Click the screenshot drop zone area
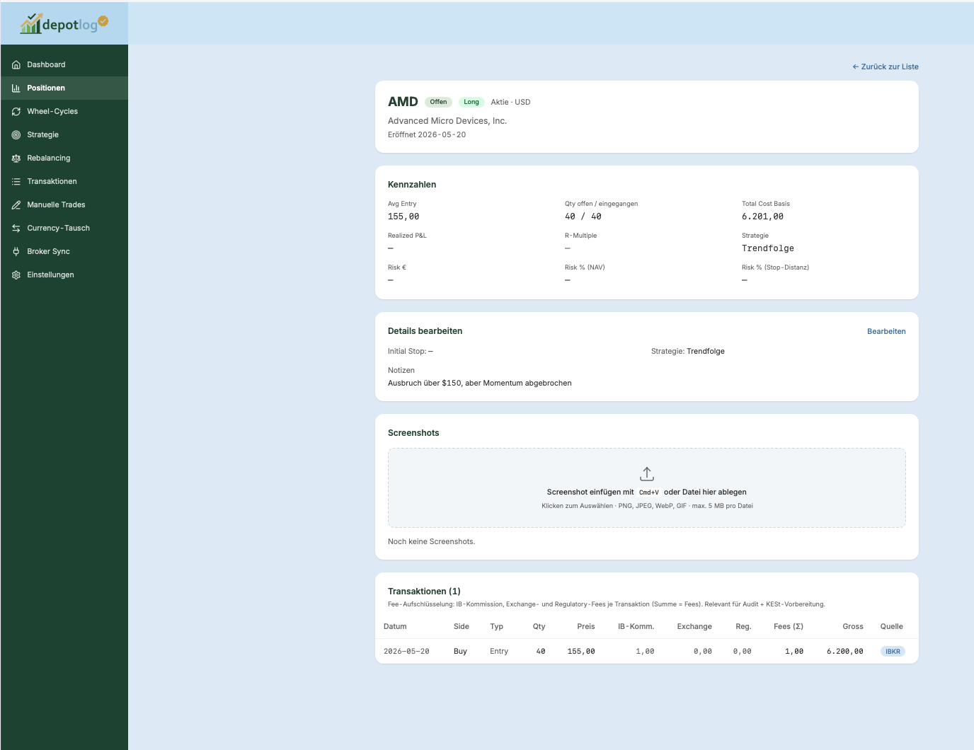 coord(647,487)
